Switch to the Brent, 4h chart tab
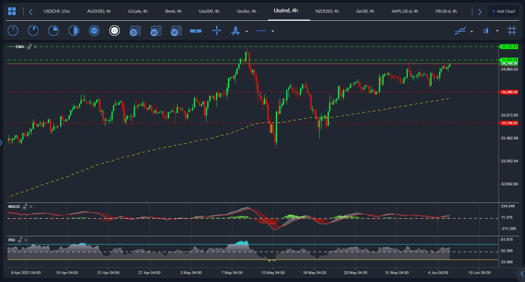This screenshot has width=525, height=282. tap(173, 11)
